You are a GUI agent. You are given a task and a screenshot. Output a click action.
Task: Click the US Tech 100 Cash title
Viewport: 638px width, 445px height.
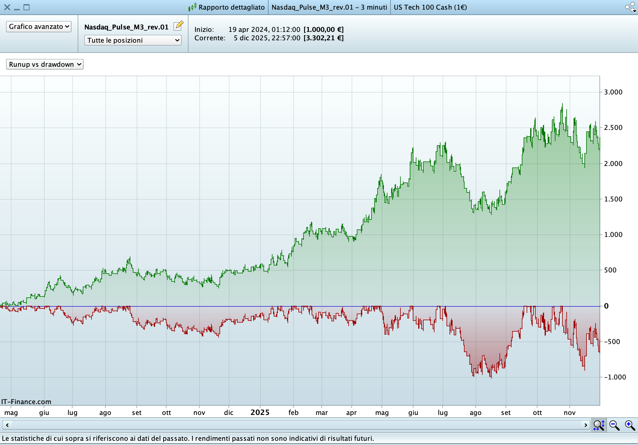(430, 7)
